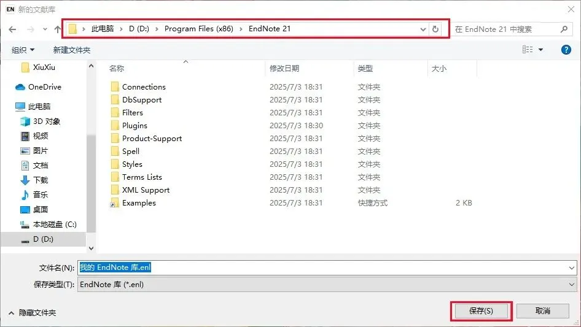Screen dimensions: 581x327
Task: Click the Plugins date 2025/7/3 18:30
Action: click(x=296, y=126)
